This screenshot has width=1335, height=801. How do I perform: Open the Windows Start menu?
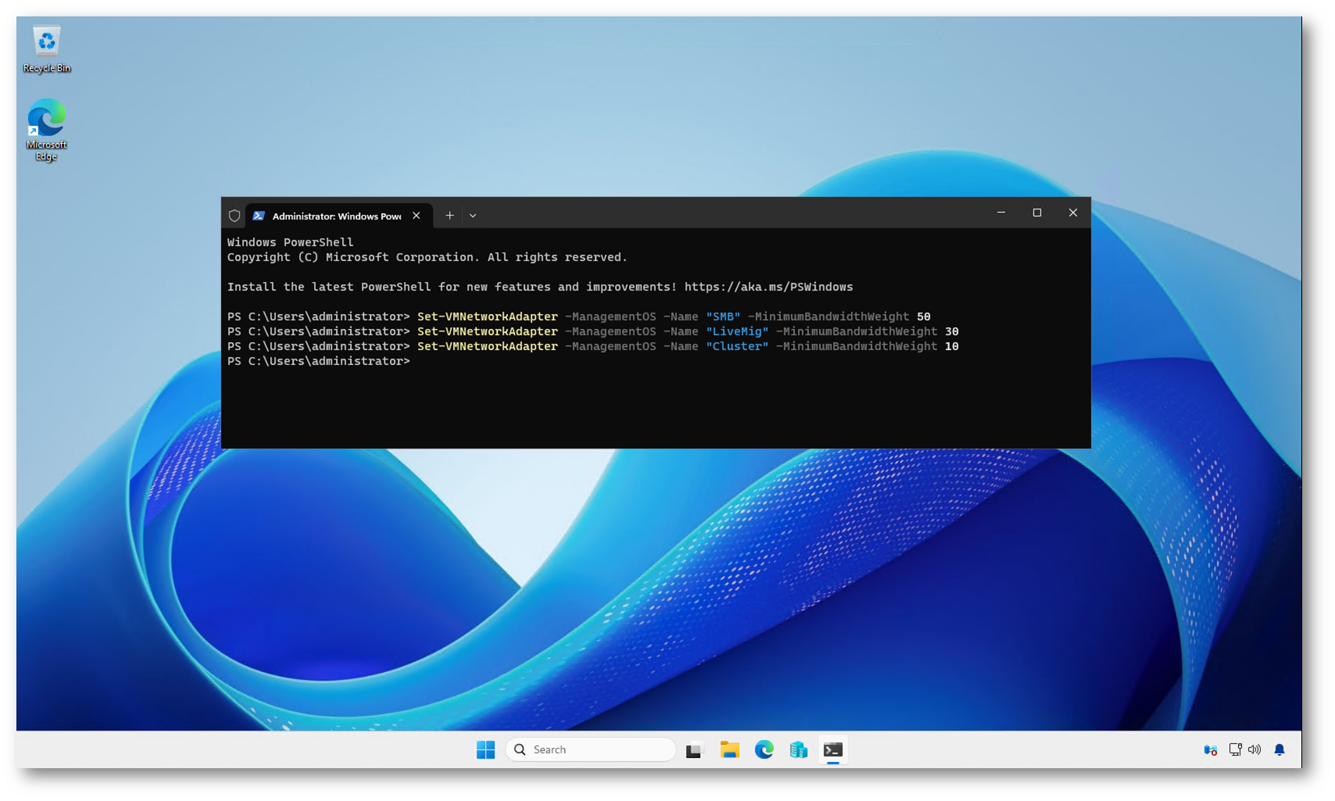tap(485, 749)
